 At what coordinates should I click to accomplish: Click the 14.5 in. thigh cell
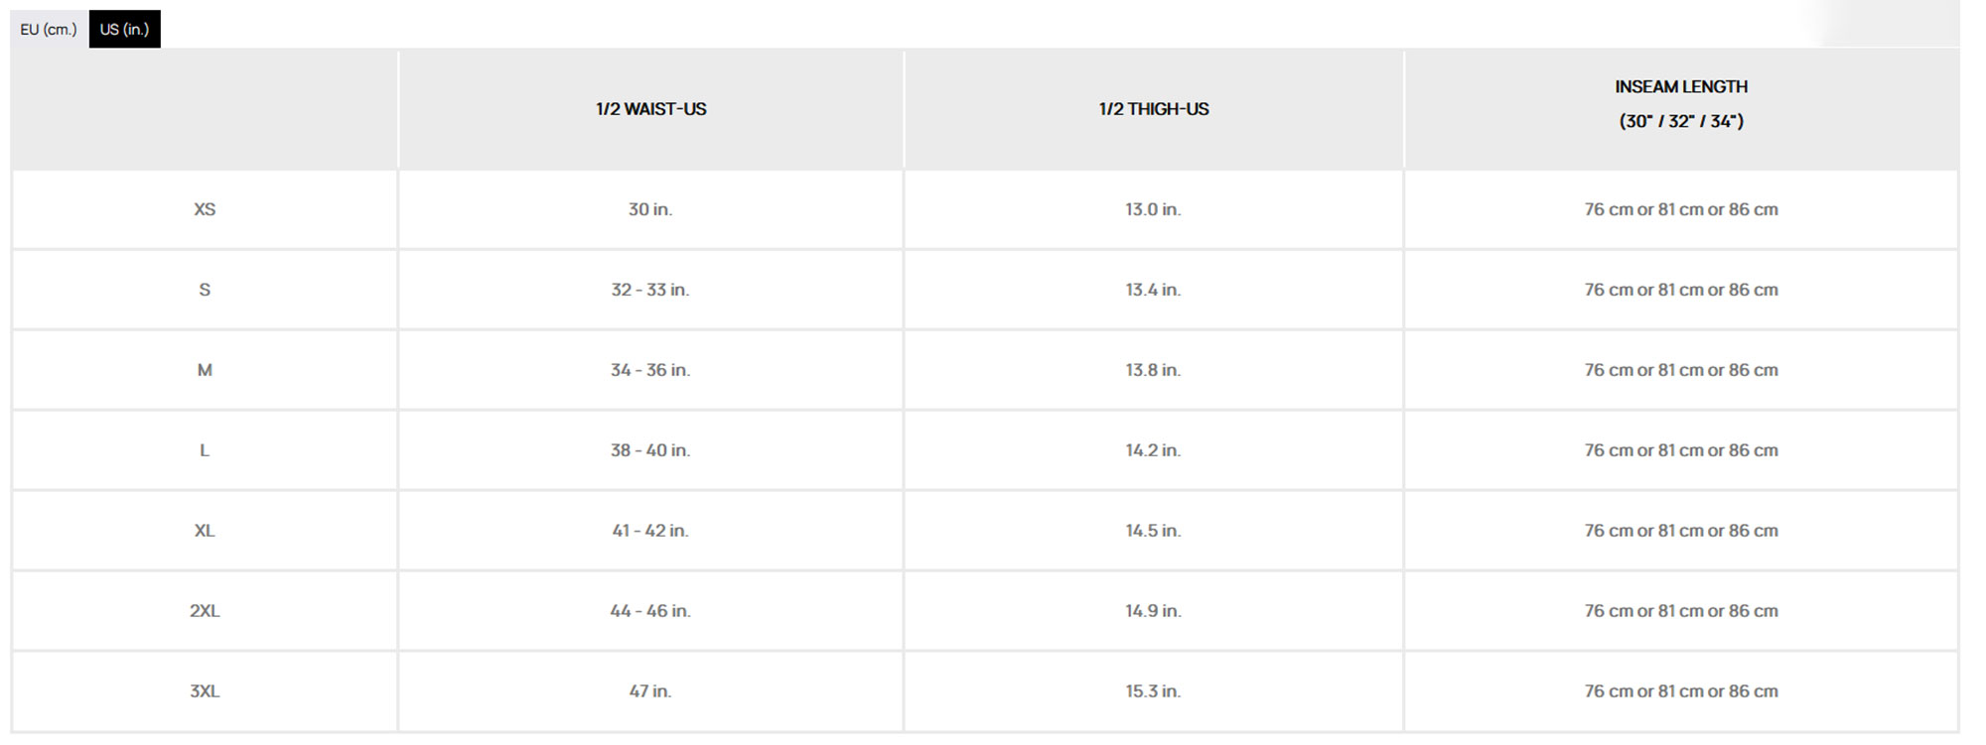[x=1153, y=531]
